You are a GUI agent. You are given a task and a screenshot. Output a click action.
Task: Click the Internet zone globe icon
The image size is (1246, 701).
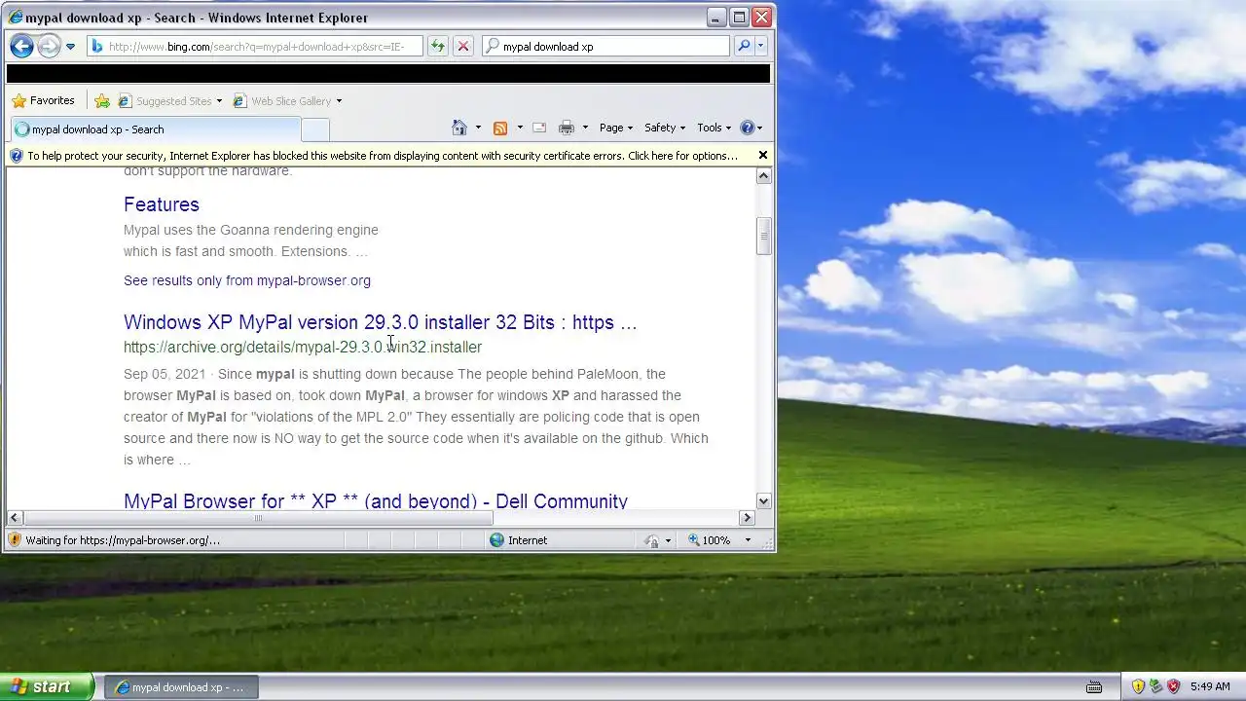497,540
